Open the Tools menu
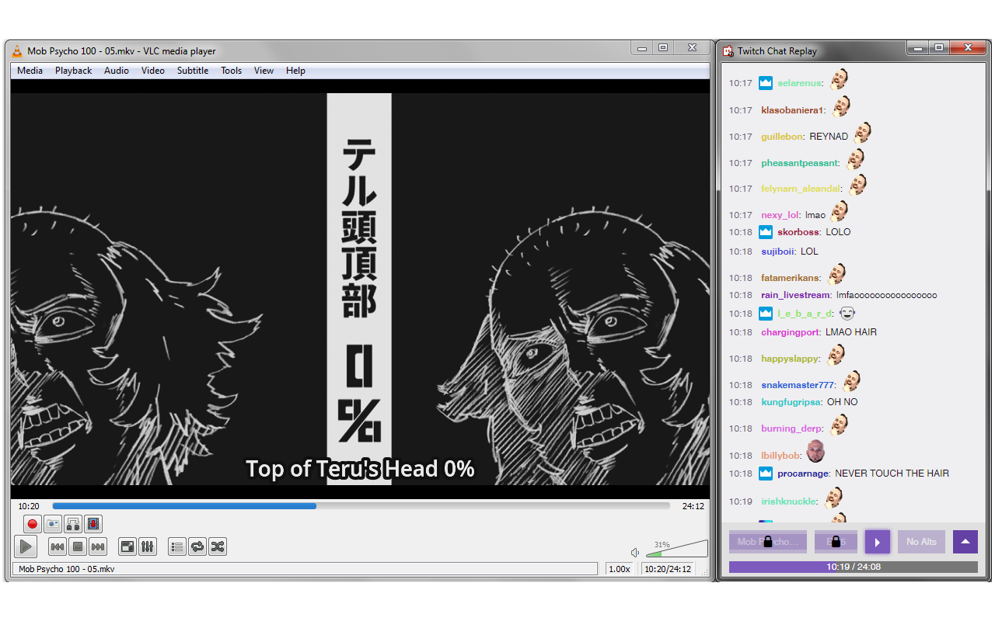995x621 pixels. [x=231, y=71]
